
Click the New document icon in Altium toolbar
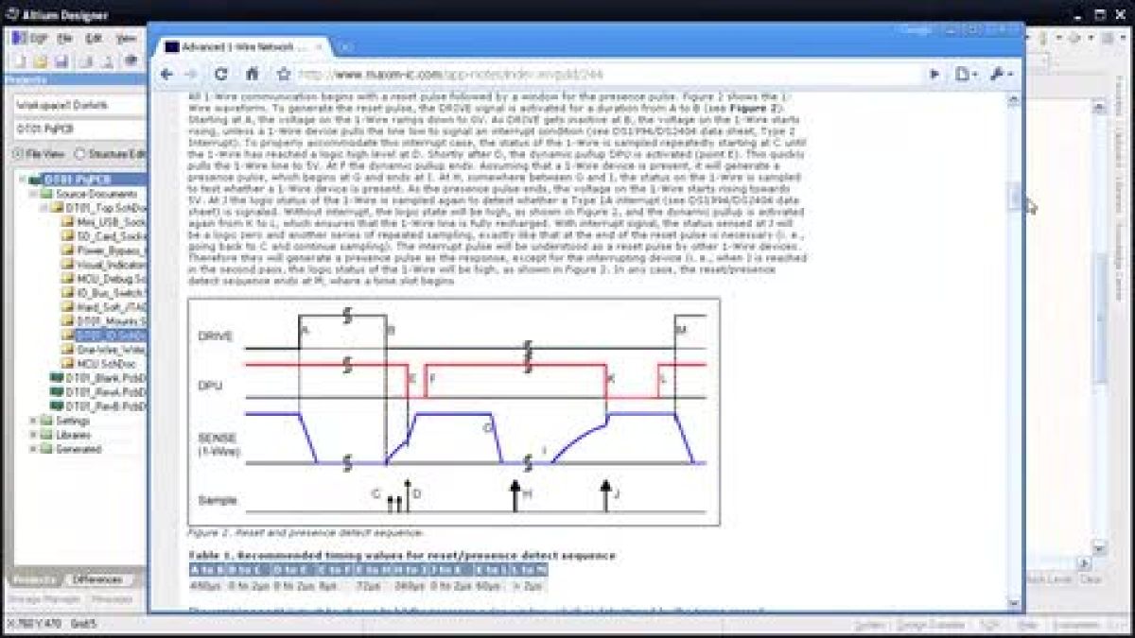pyautogui.click(x=19, y=61)
